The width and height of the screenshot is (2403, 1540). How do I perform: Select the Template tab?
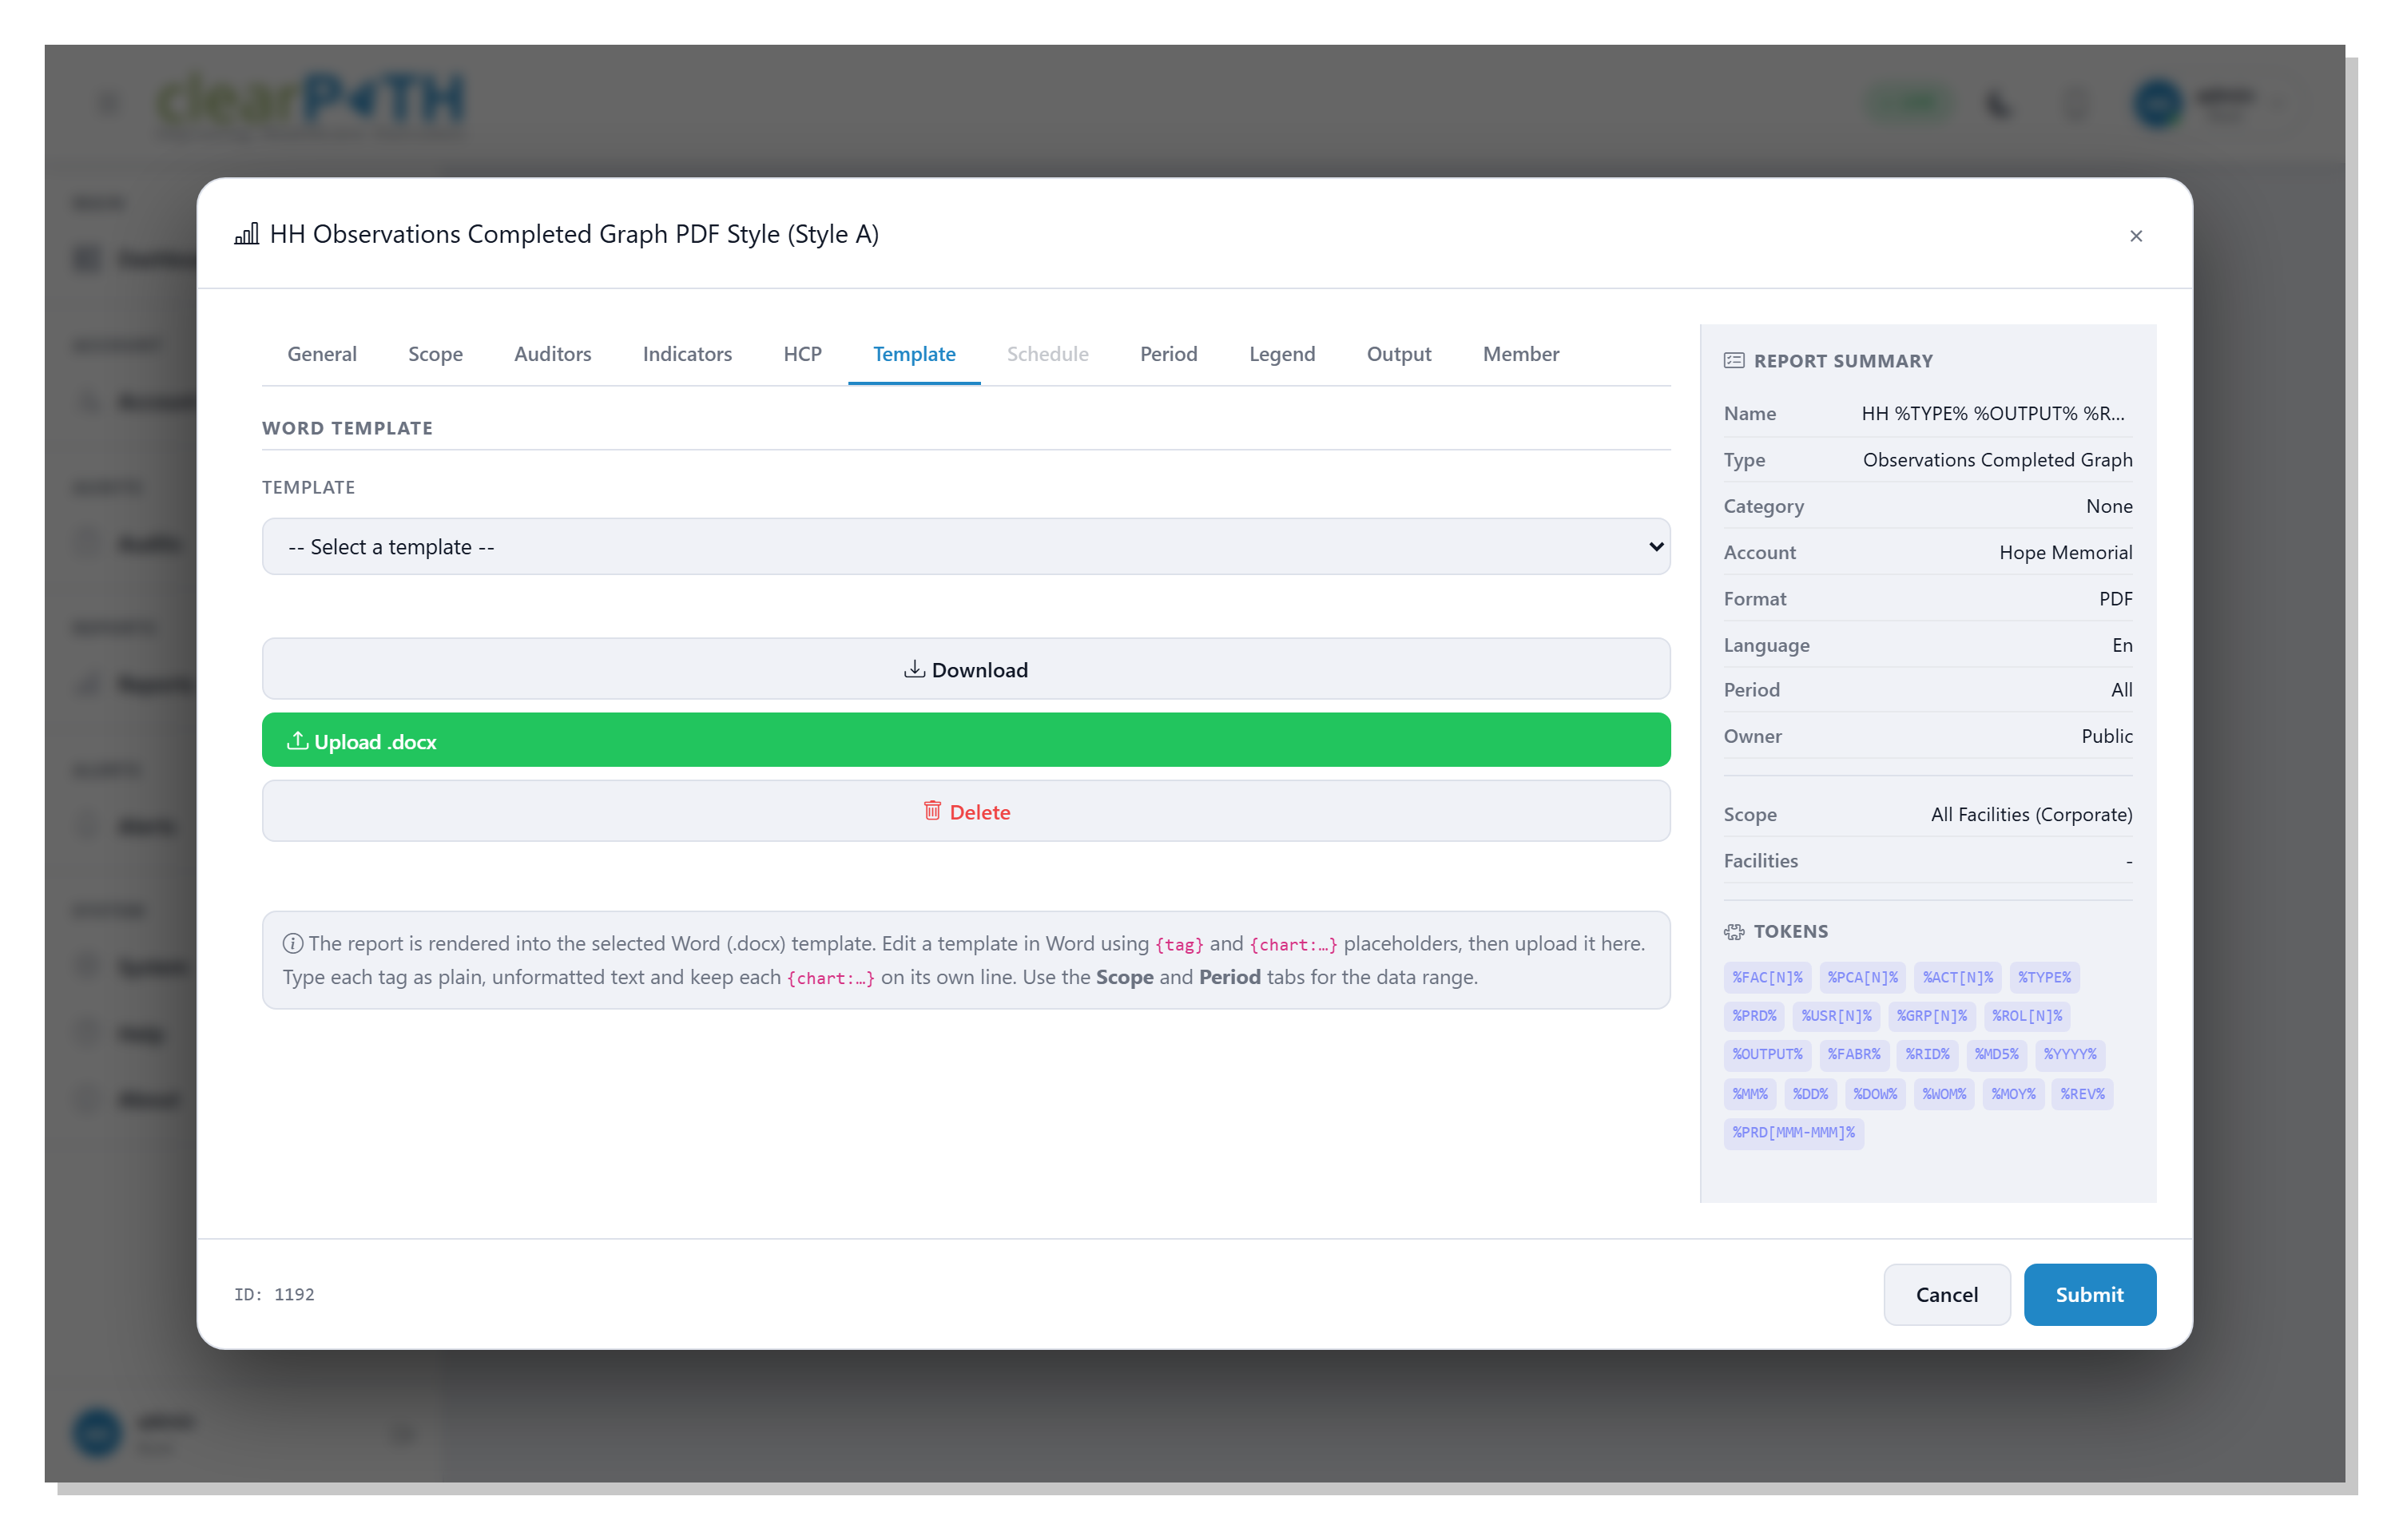[914, 354]
